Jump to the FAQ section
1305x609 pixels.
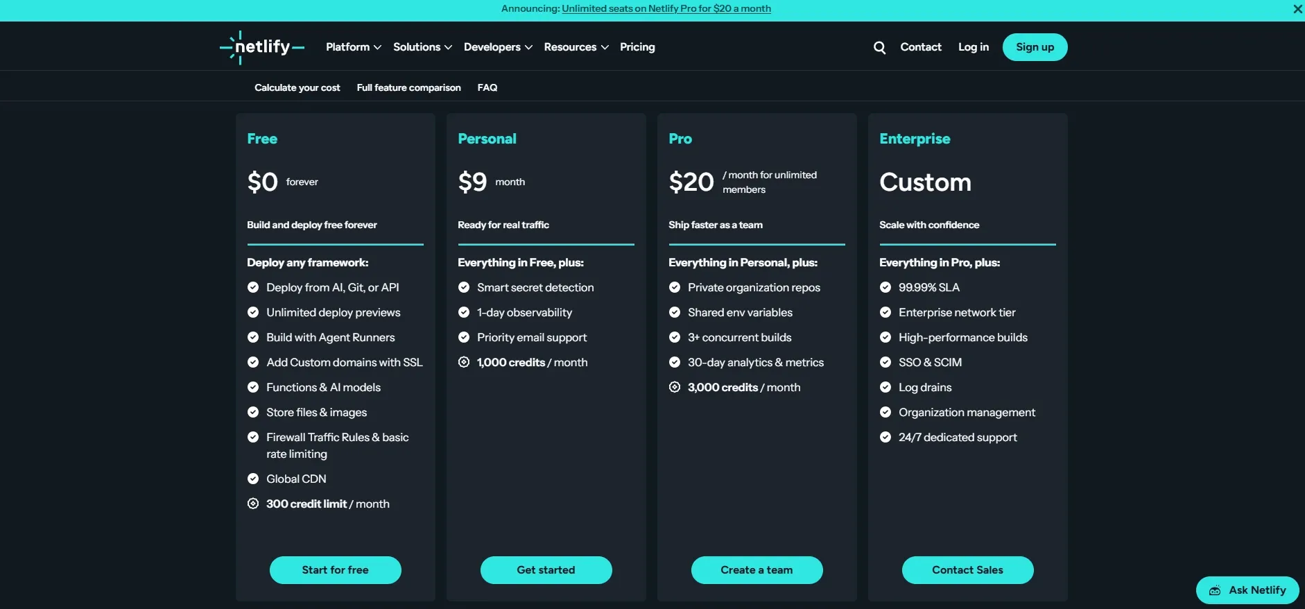point(487,87)
